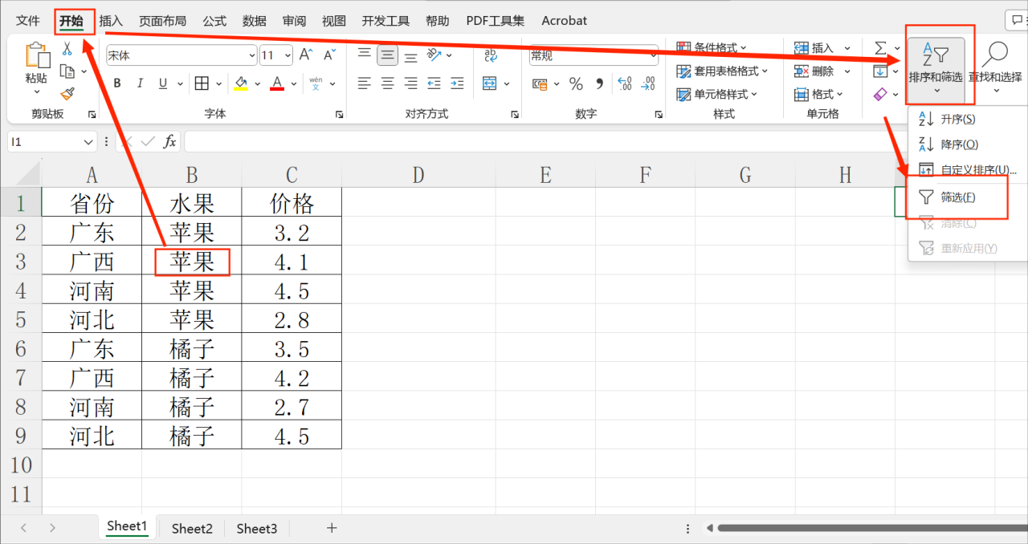Toggle Underline formatting

click(163, 83)
